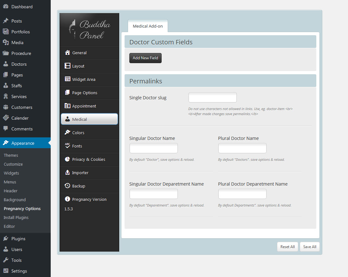
Task: Click the Colors paintbrush icon
Action: (x=67, y=133)
